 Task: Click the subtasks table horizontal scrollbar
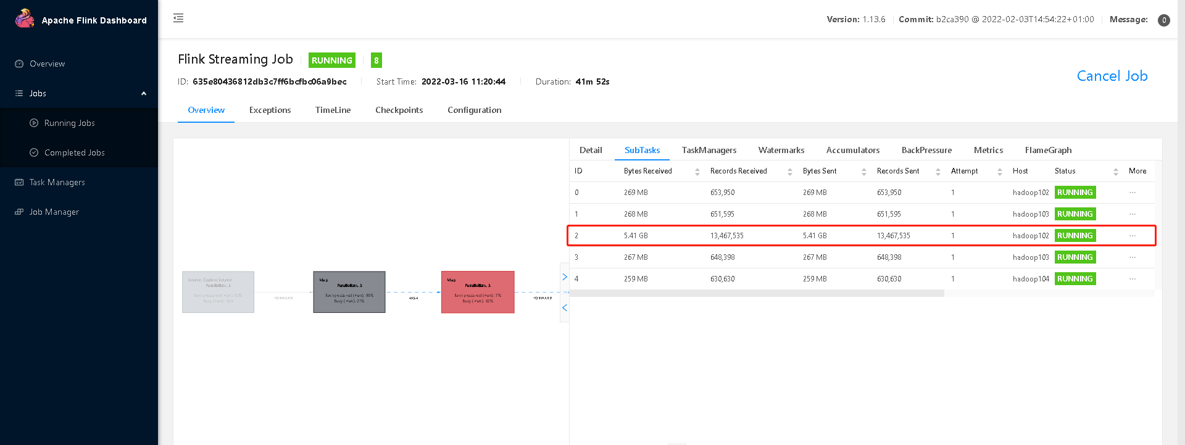point(757,293)
